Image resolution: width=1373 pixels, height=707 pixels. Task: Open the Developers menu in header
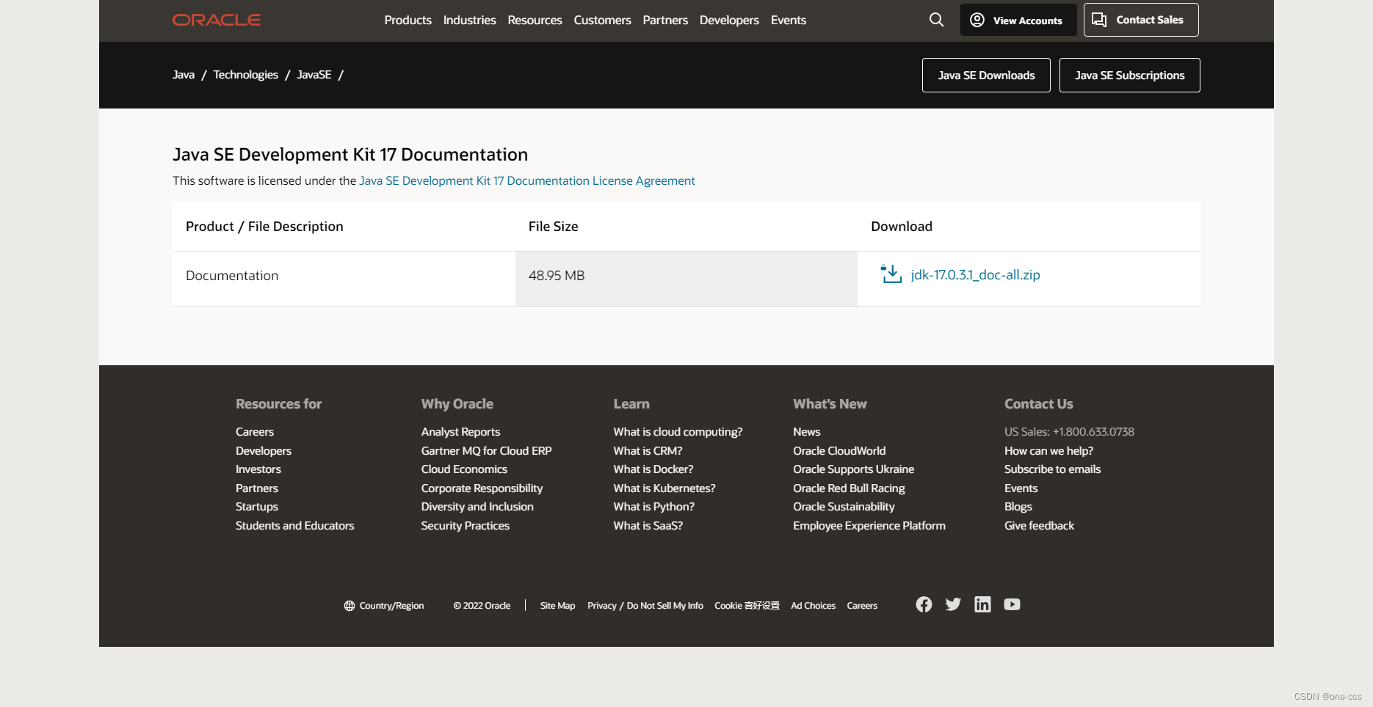pyautogui.click(x=729, y=20)
